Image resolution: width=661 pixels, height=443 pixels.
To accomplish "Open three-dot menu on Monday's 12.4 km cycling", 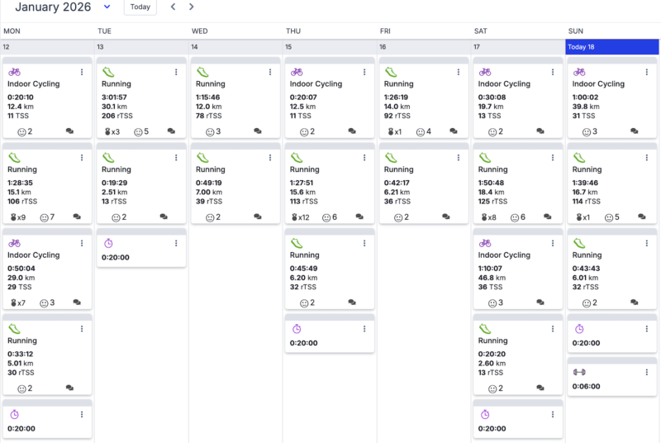I will pyautogui.click(x=82, y=72).
